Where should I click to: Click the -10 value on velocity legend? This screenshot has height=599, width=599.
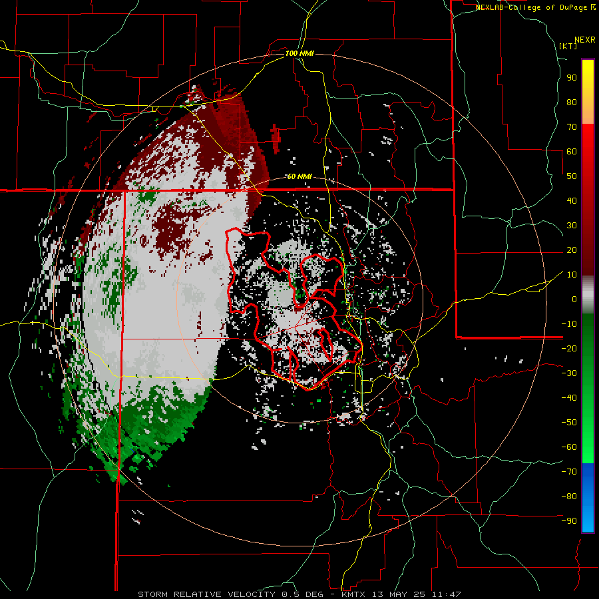coord(569,324)
